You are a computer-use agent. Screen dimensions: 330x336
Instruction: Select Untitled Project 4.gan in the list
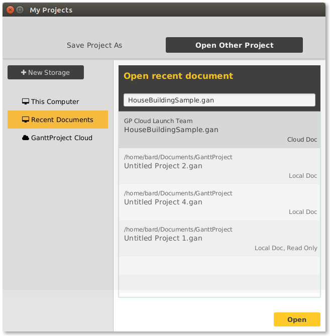coord(219,202)
